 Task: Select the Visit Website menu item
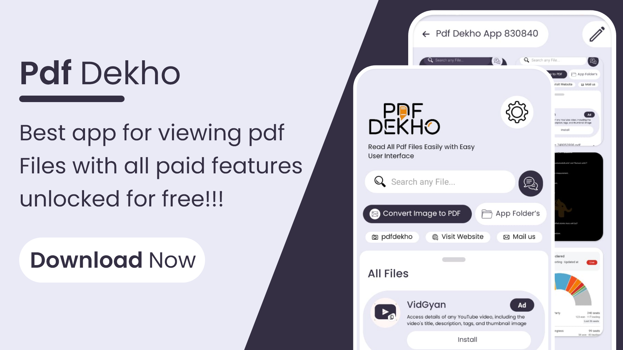458,237
